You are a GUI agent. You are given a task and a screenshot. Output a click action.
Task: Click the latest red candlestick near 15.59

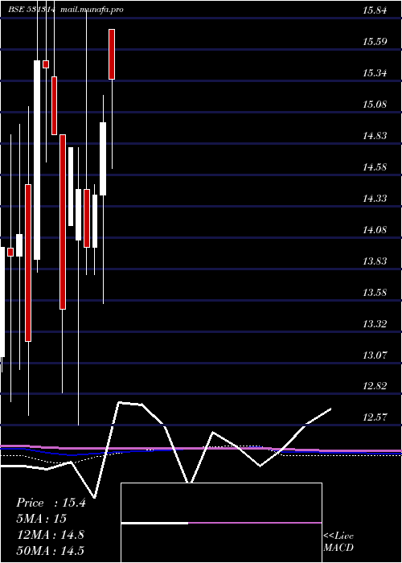click(x=112, y=54)
